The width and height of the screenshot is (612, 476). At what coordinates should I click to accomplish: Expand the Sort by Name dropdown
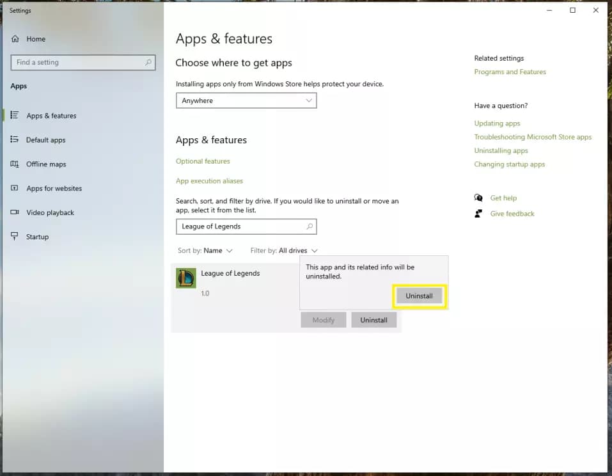[205, 250]
